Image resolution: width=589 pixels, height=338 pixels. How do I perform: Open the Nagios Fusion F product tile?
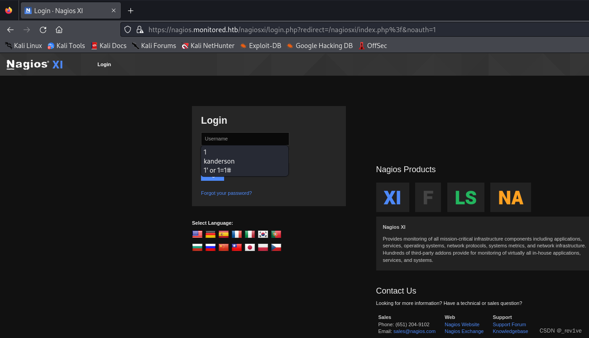click(x=428, y=198)
